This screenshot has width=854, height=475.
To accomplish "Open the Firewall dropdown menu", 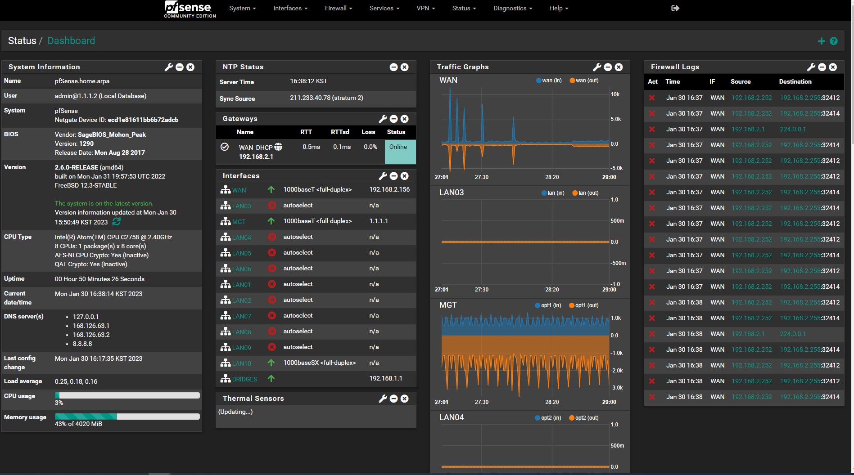I will pyautogui.click(x=339, y=8).
